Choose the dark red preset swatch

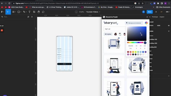(128, 52)
